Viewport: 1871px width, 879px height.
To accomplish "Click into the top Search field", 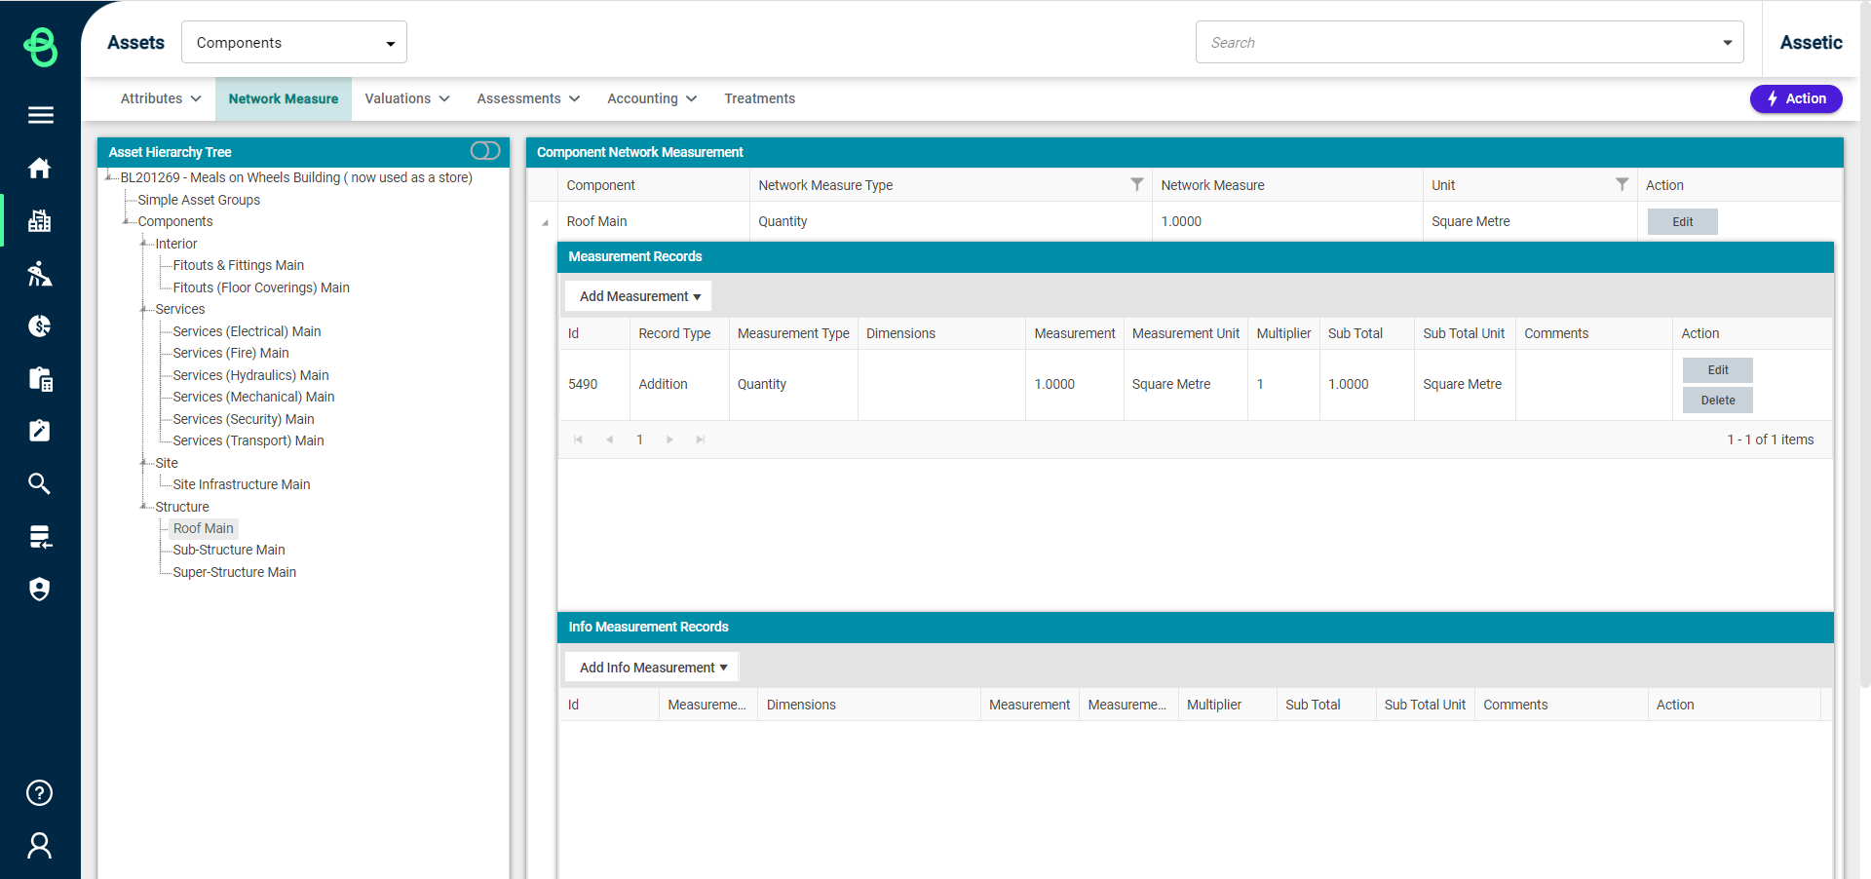I will (1457, 43).
